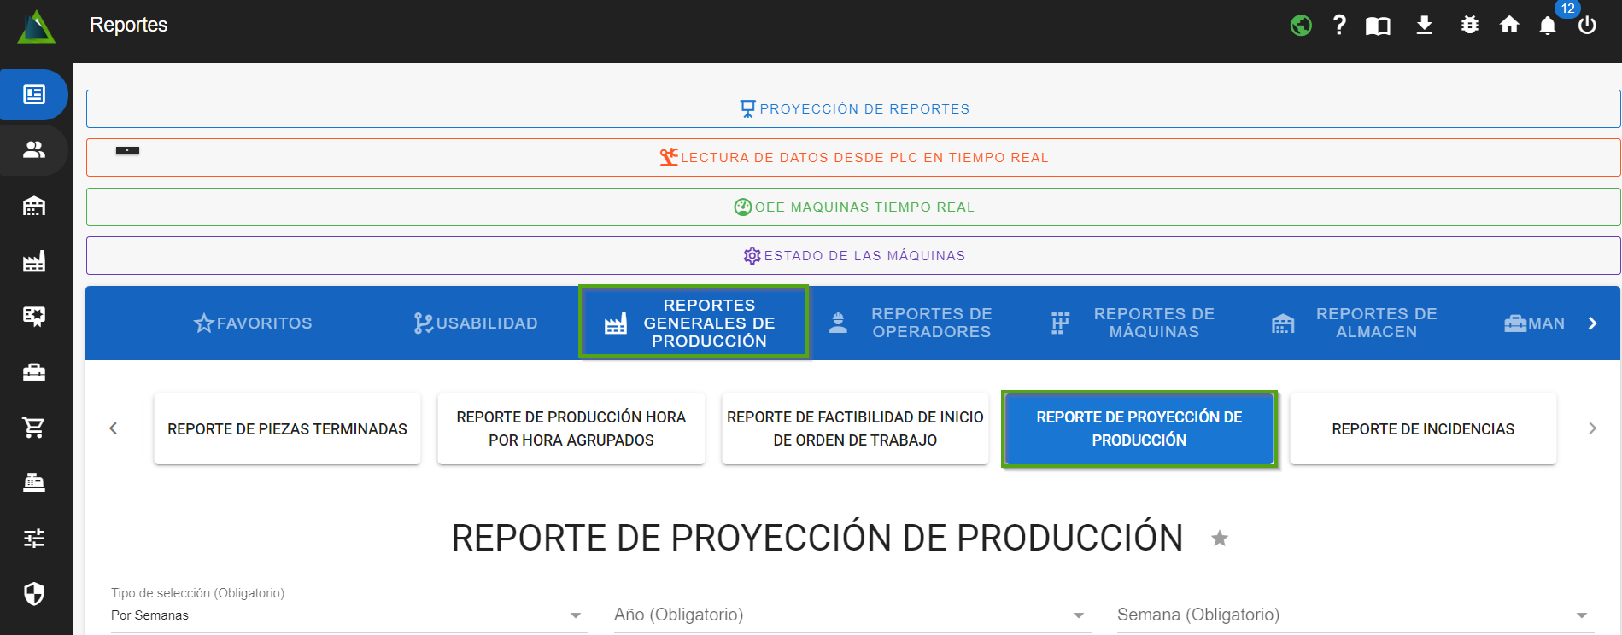Open the help question mark icon
The width and height of the screenshot is (1622, 635).
(x=1339, y=26)
